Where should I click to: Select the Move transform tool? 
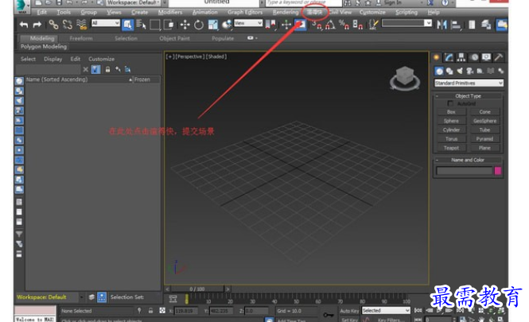184,25
